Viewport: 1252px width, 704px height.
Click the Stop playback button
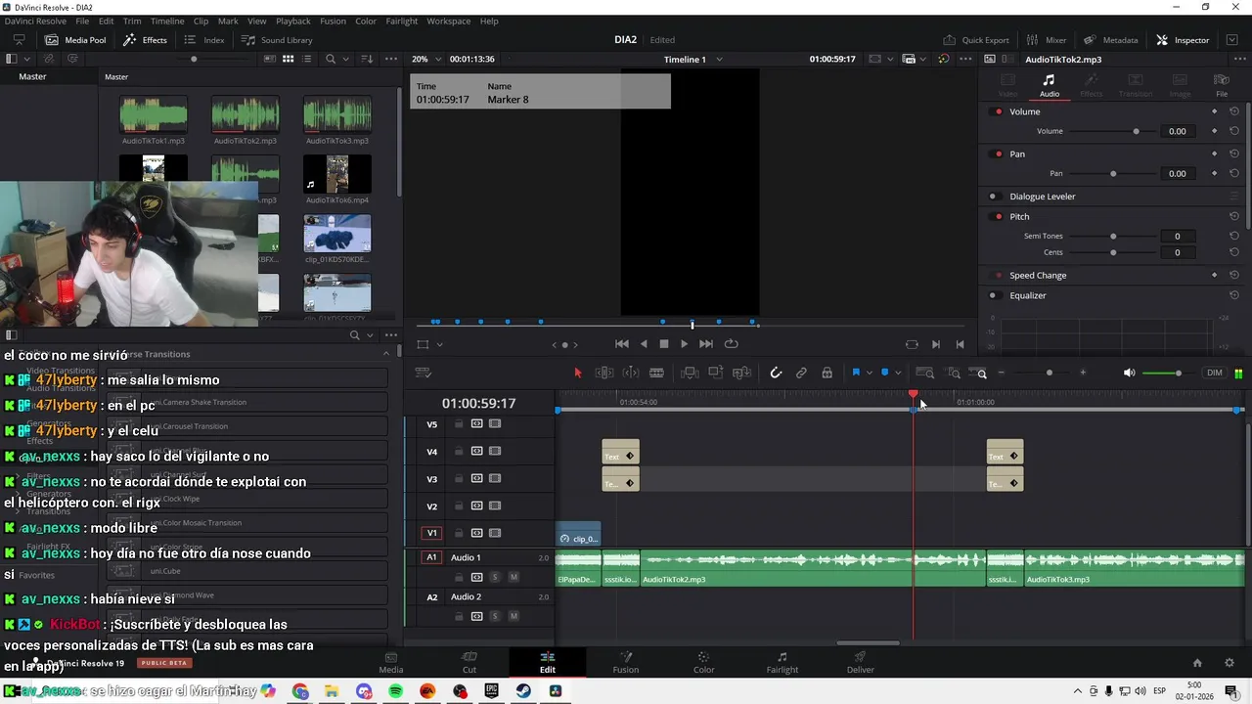coord(664,344)
